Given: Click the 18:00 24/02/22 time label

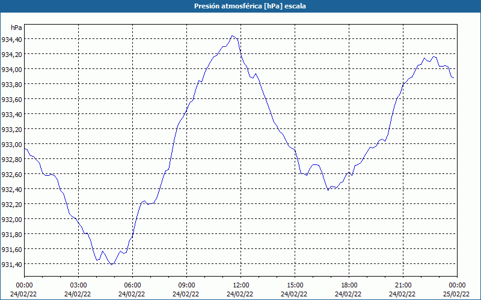Looking at the screenshot, I should pyautogui.click(x=349, y=290).
